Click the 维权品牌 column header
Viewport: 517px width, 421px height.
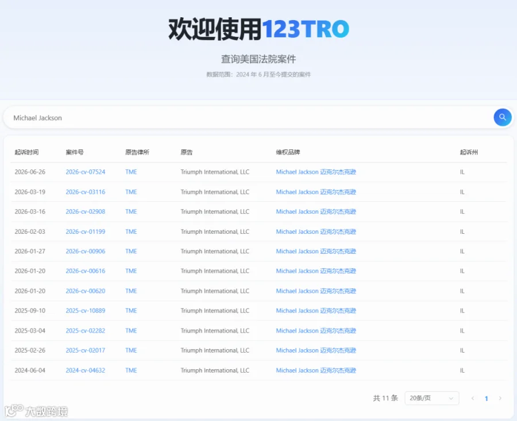click(288, 152)
